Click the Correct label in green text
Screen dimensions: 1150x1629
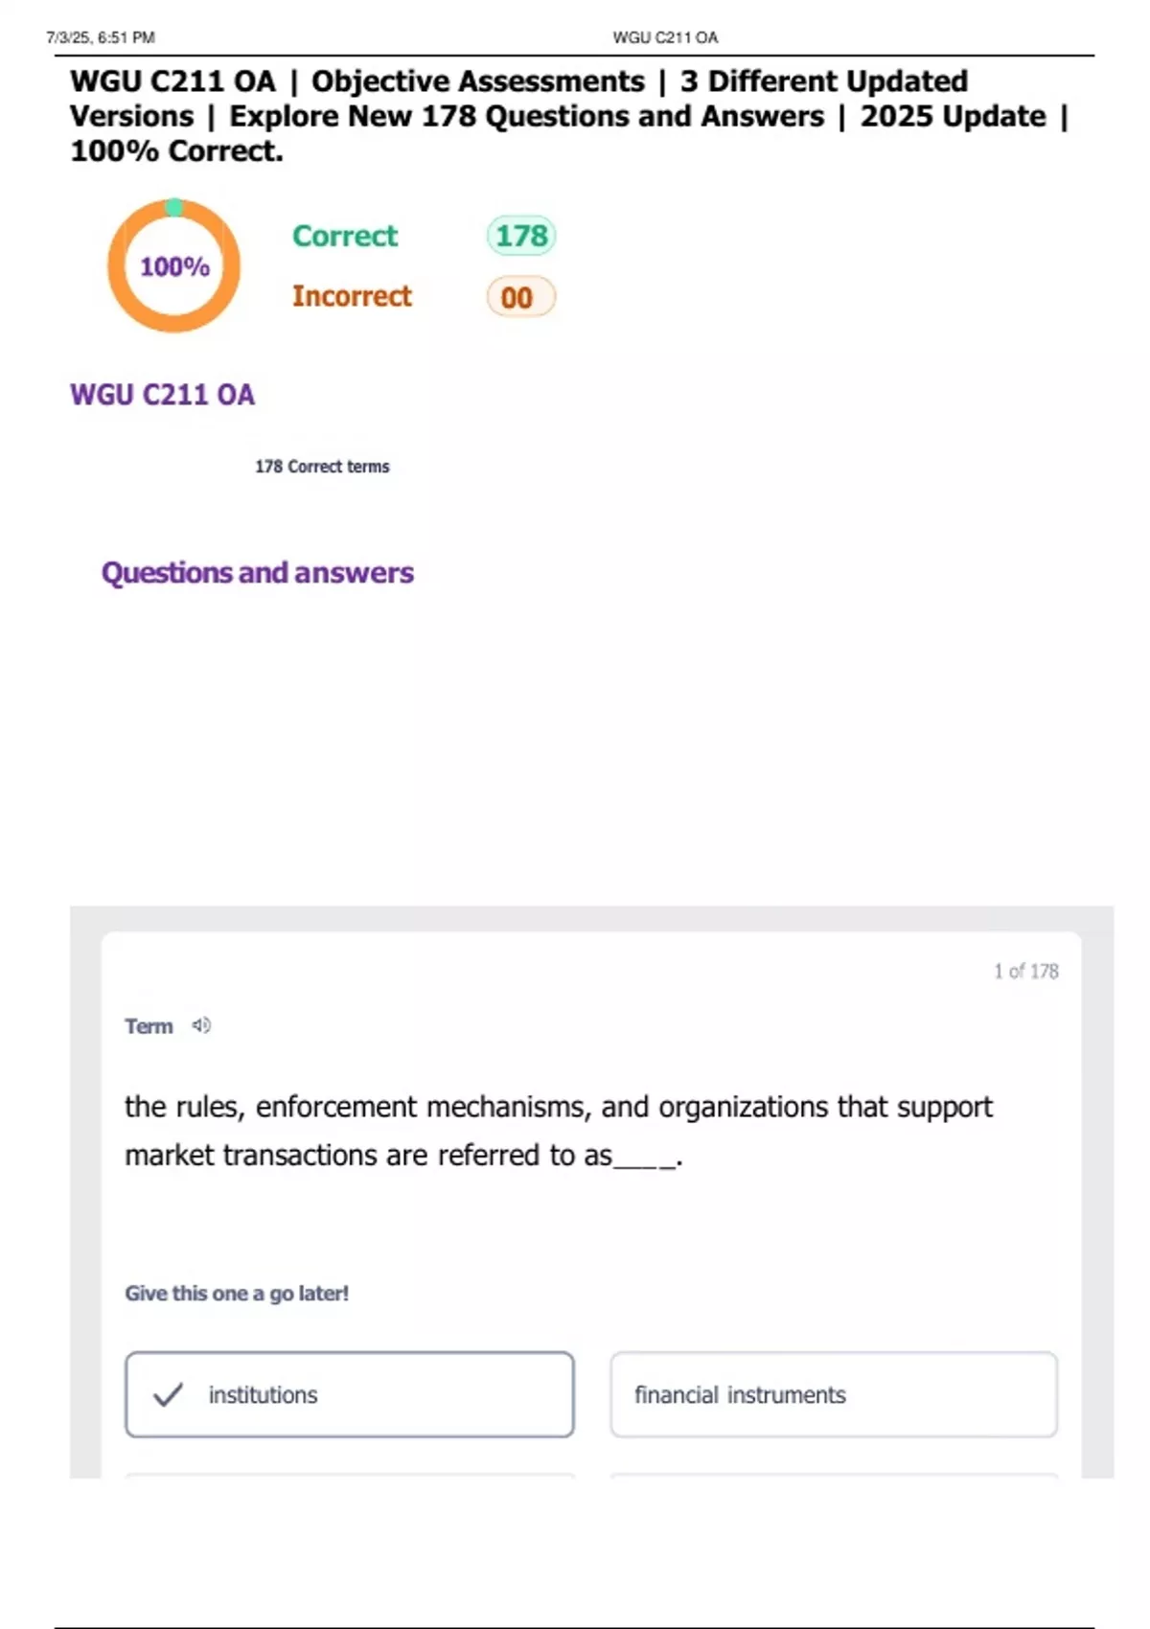coord(344,237)
